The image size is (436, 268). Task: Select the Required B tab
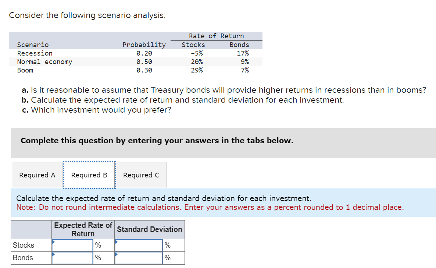89,175
